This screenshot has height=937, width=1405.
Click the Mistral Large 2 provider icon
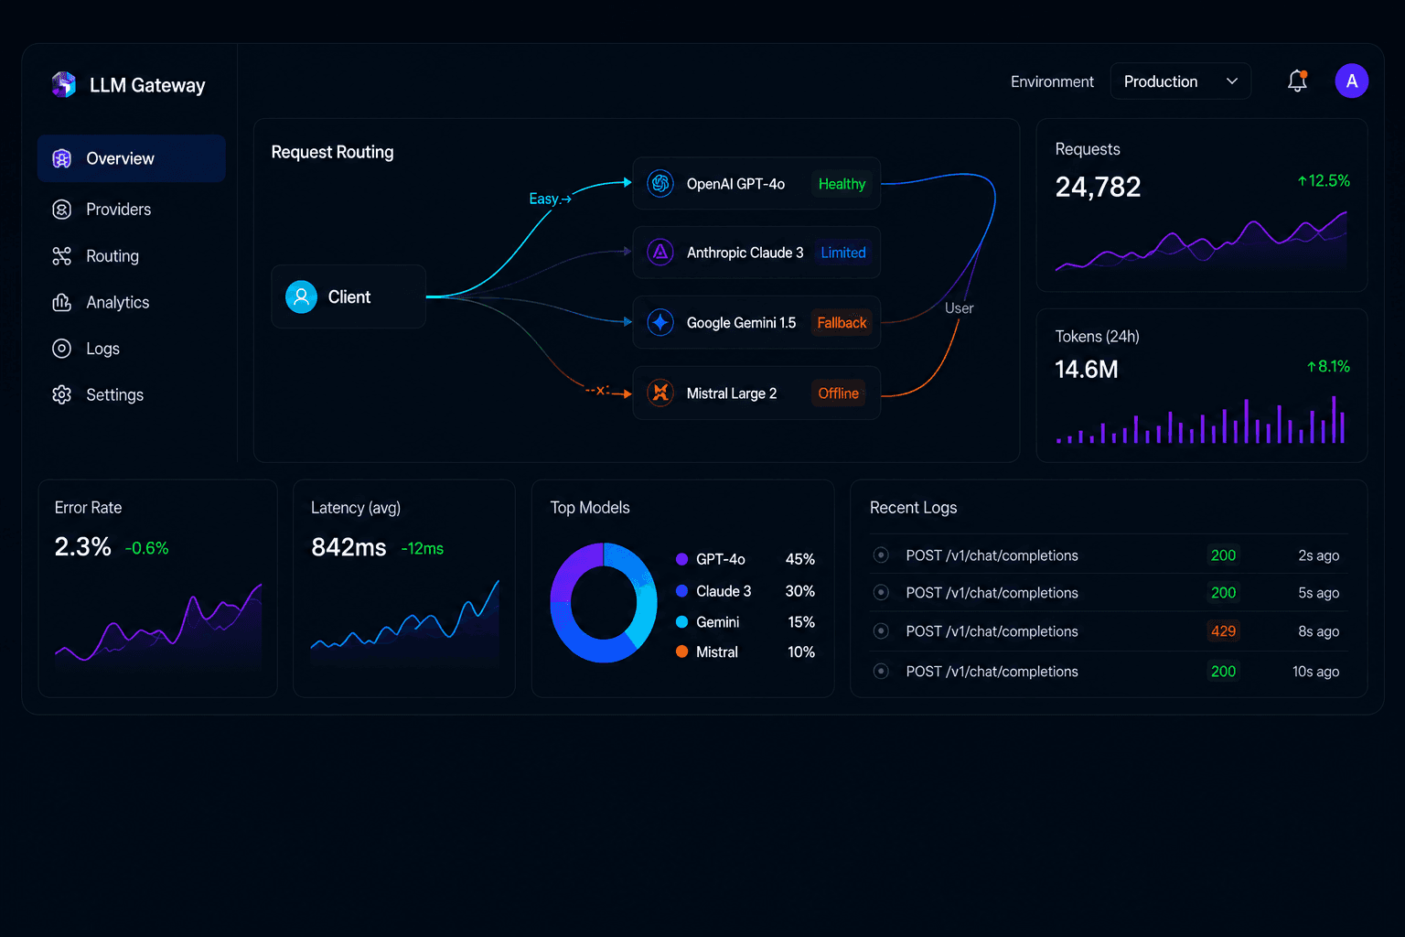660,393
